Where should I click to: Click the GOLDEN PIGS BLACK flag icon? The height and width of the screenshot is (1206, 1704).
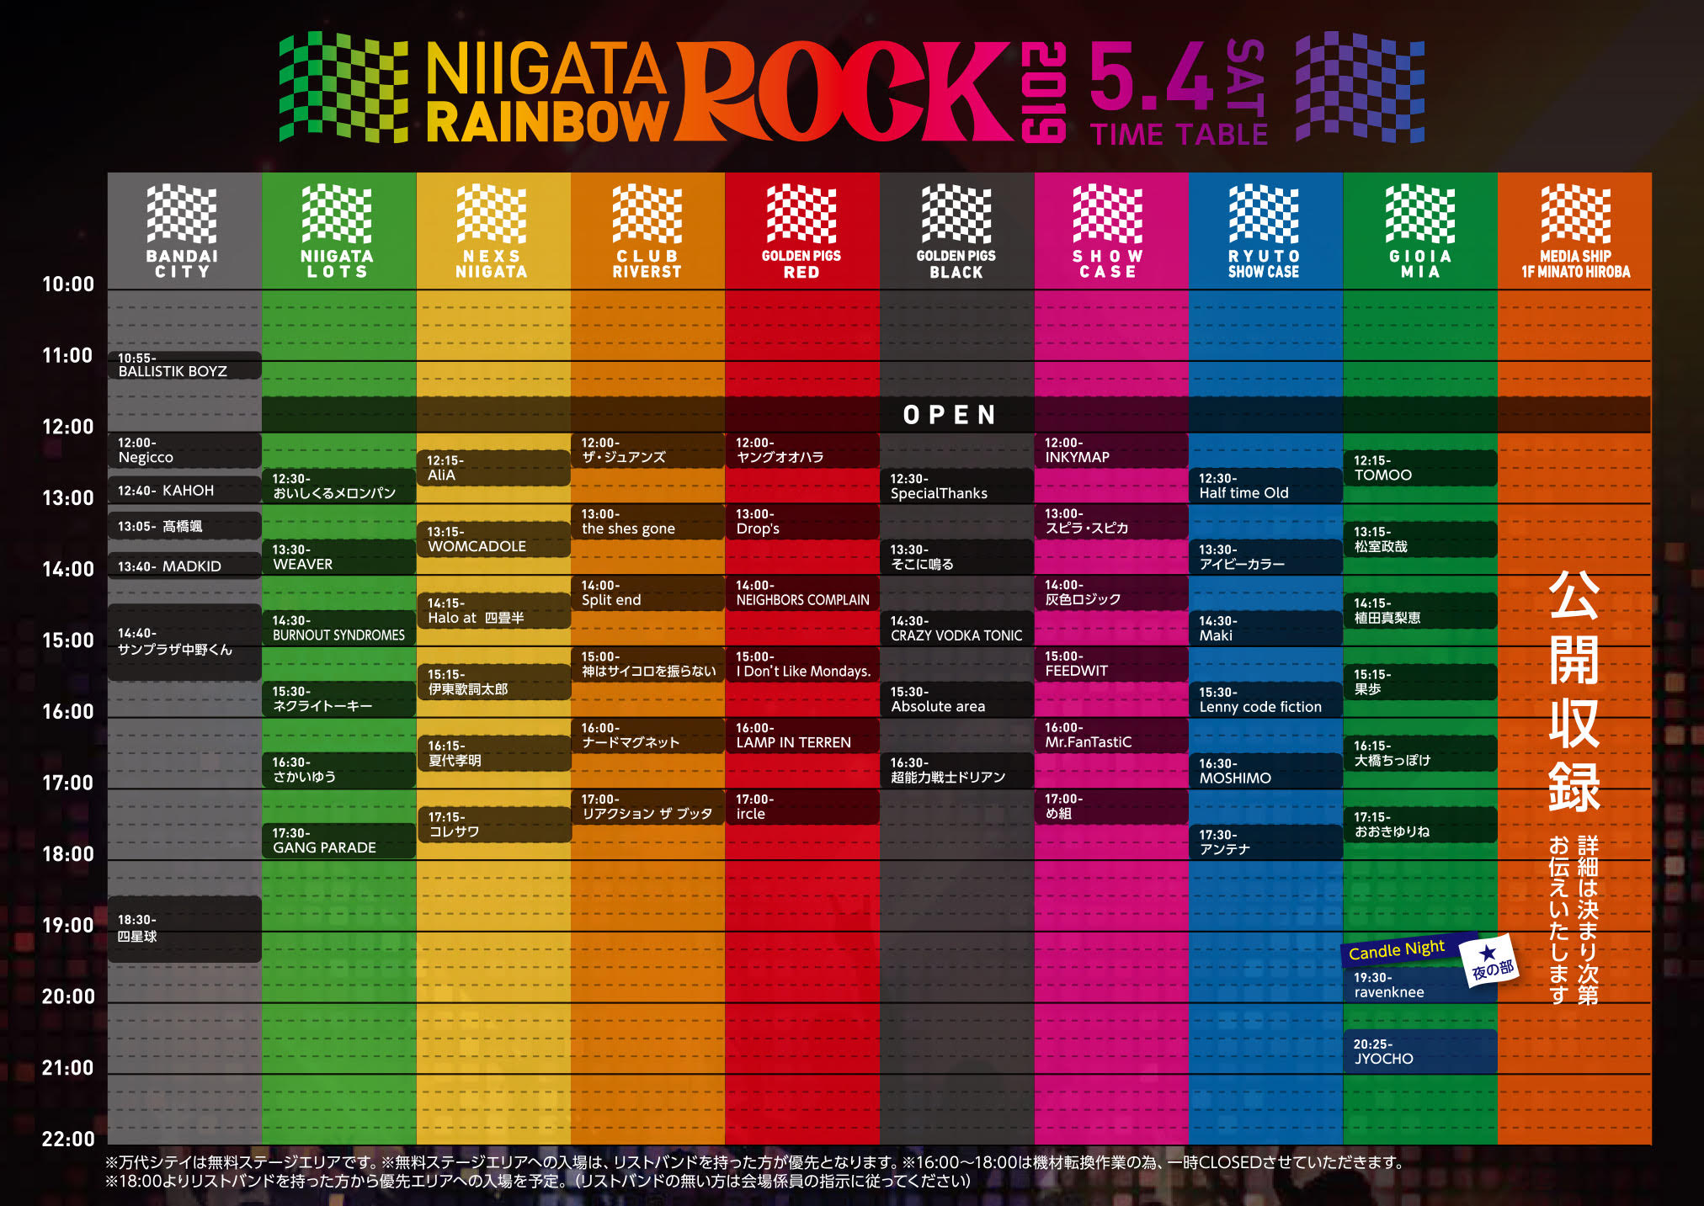point(956,214)
